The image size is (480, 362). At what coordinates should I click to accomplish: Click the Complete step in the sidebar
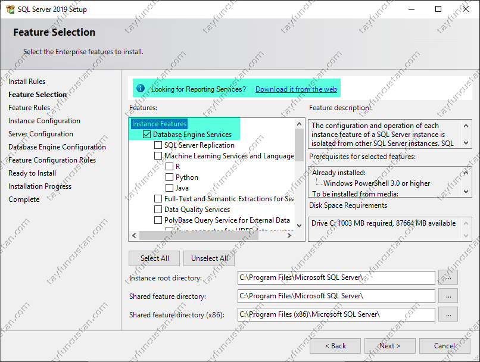(x=24, y=199)
